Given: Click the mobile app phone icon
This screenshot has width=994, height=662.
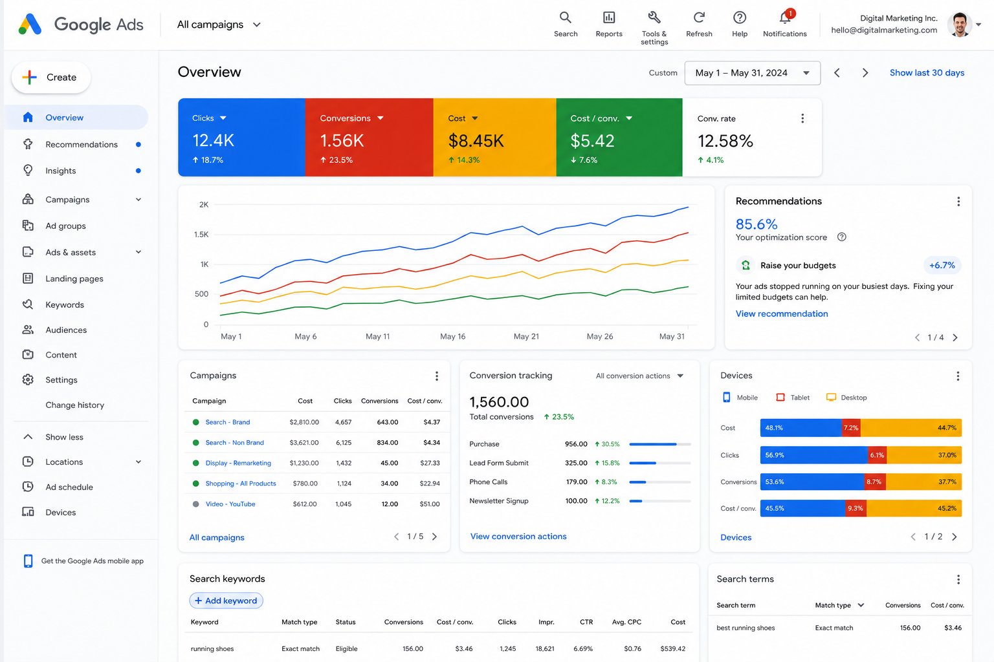Looking at the screenshot, I should point(28,561).
